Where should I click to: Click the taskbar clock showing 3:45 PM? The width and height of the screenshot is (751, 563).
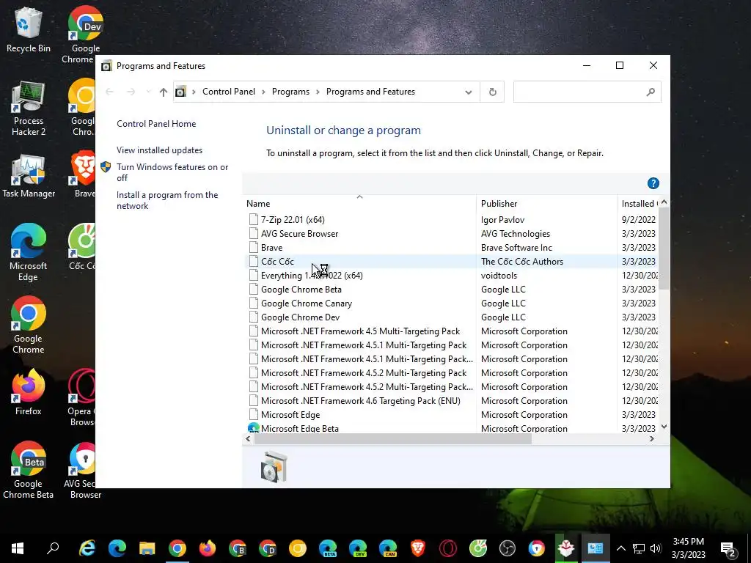point(688,548)
